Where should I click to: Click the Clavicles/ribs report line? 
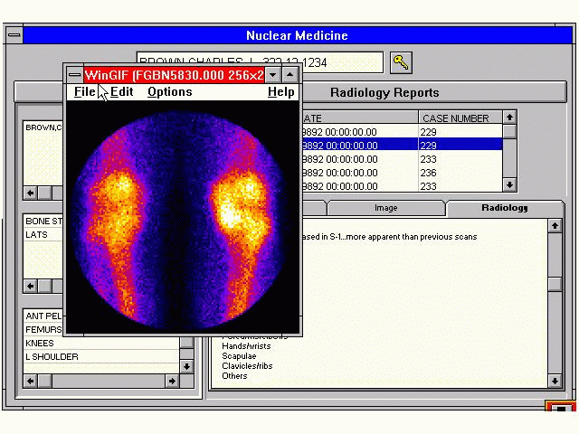click(247, 366)
